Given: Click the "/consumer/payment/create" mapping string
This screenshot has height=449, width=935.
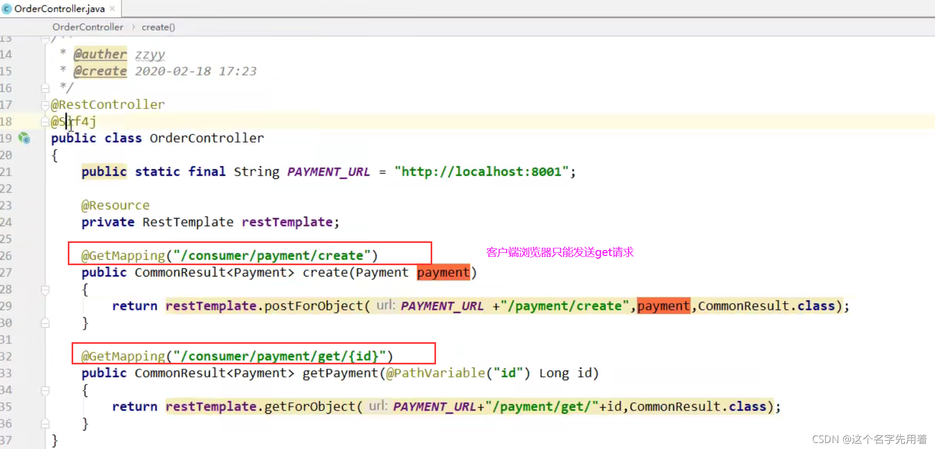Looking at the screenshot, I should [272, 255].
